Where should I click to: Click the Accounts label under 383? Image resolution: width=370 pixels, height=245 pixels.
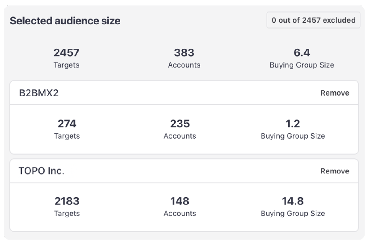[184, 65]
